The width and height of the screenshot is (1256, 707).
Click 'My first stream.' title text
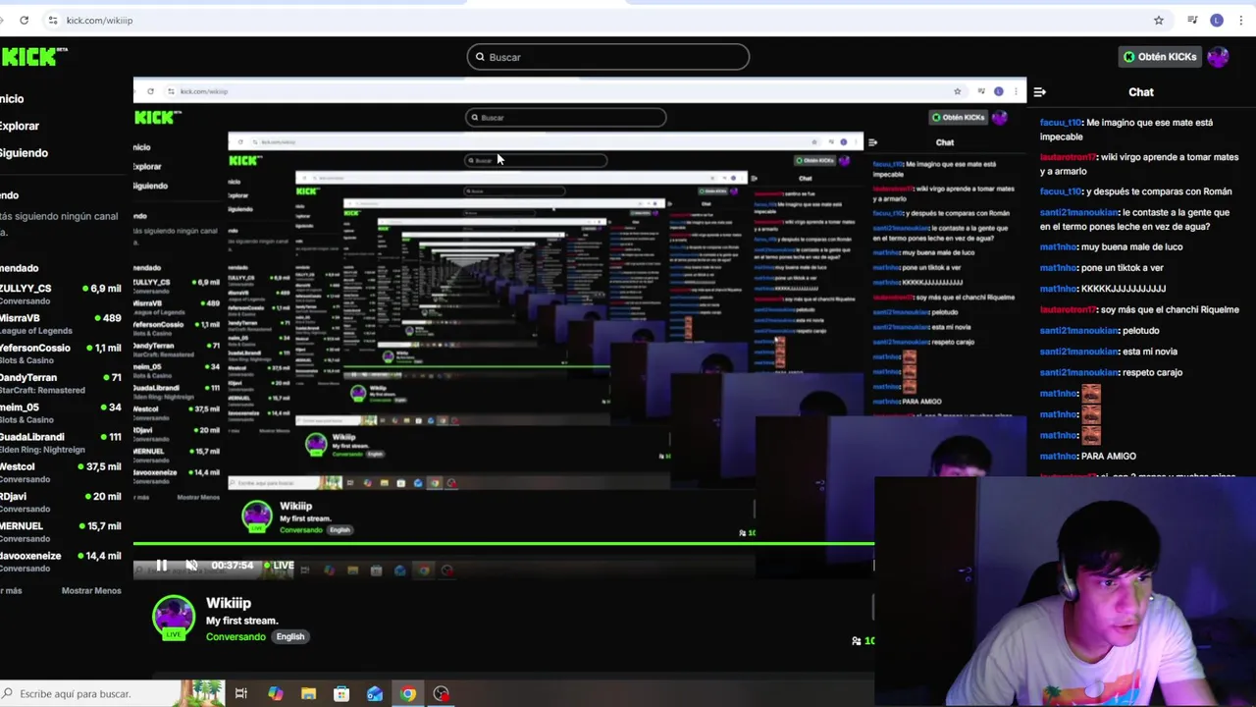[x=242, y=621]
